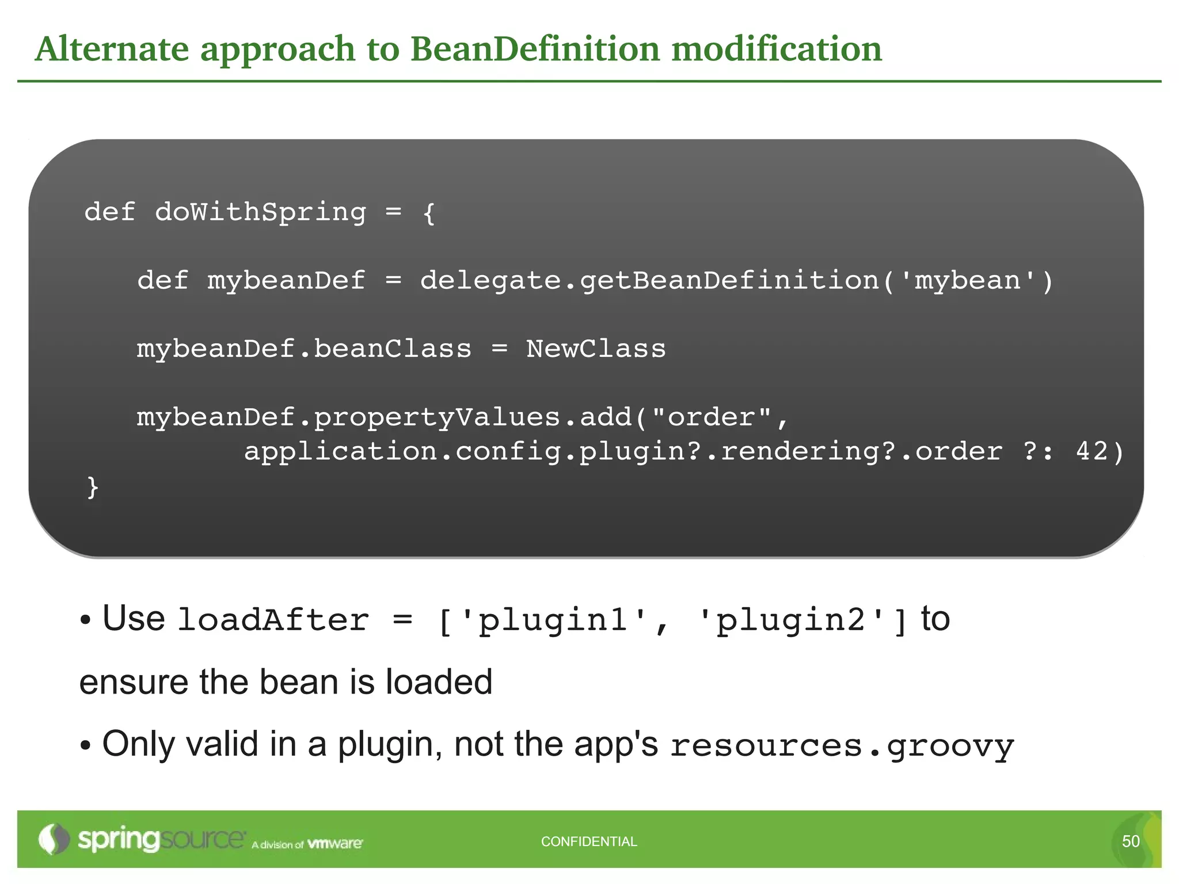Click the 'A division of vmware' text
The width and height of the screenshot is (1179, 884).
307,844
